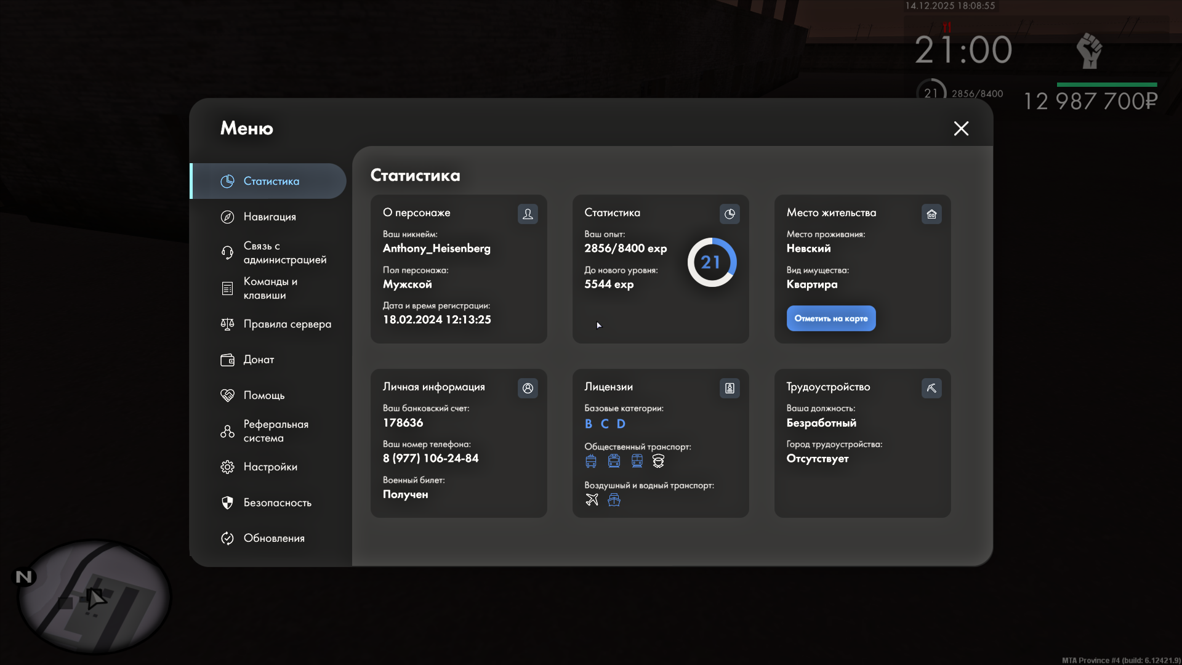The height and width of the screenshot is (665, 1182).
Task: Open Безопасность section in sidebar
Action: tap(277, 502)
